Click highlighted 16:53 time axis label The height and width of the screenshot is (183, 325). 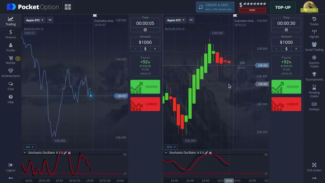coord(229,181)
